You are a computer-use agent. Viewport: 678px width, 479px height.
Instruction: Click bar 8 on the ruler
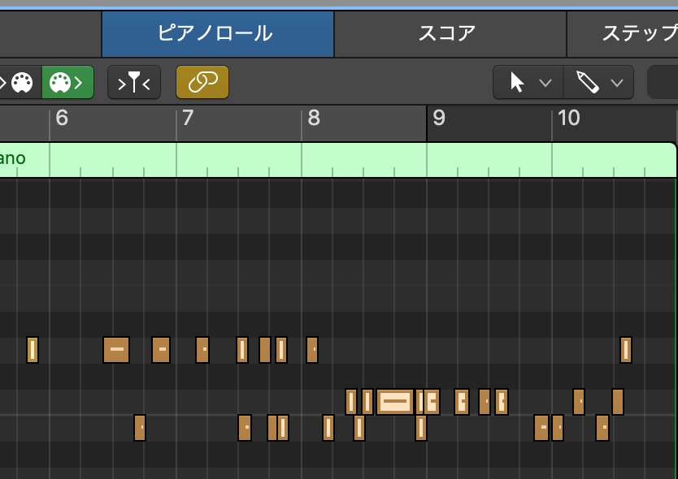tap(314, 118)
